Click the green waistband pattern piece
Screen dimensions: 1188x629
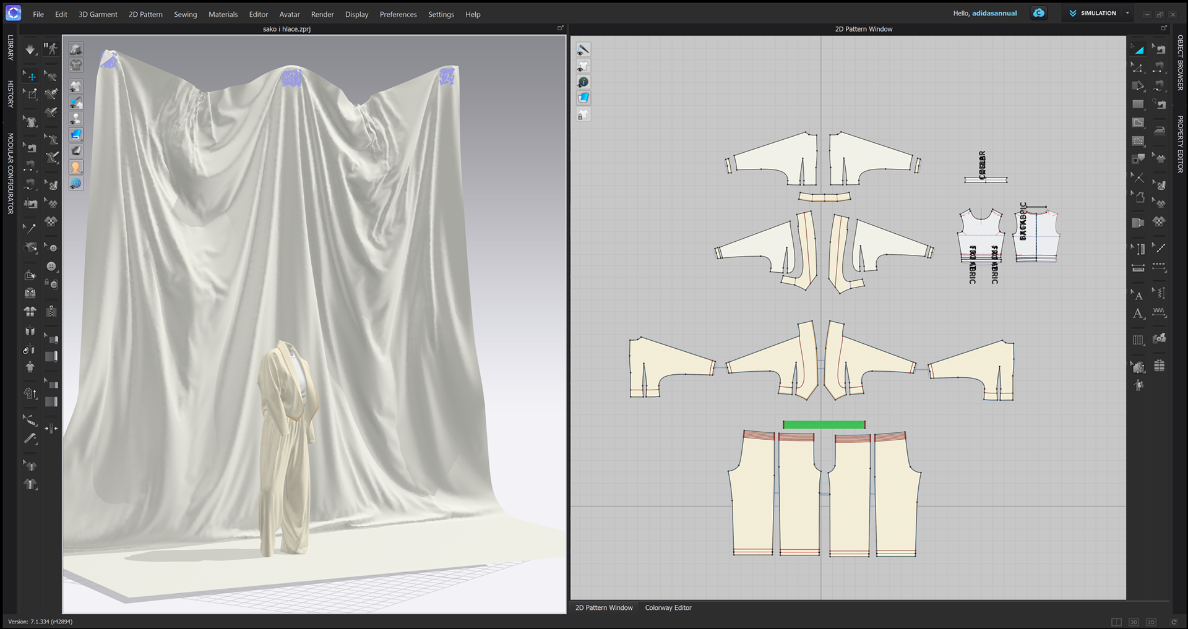824,424
